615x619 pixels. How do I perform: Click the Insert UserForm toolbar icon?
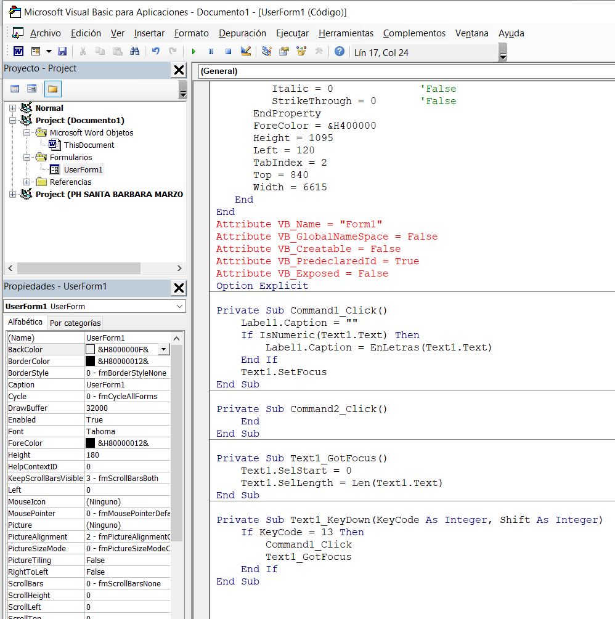[36, 51]
